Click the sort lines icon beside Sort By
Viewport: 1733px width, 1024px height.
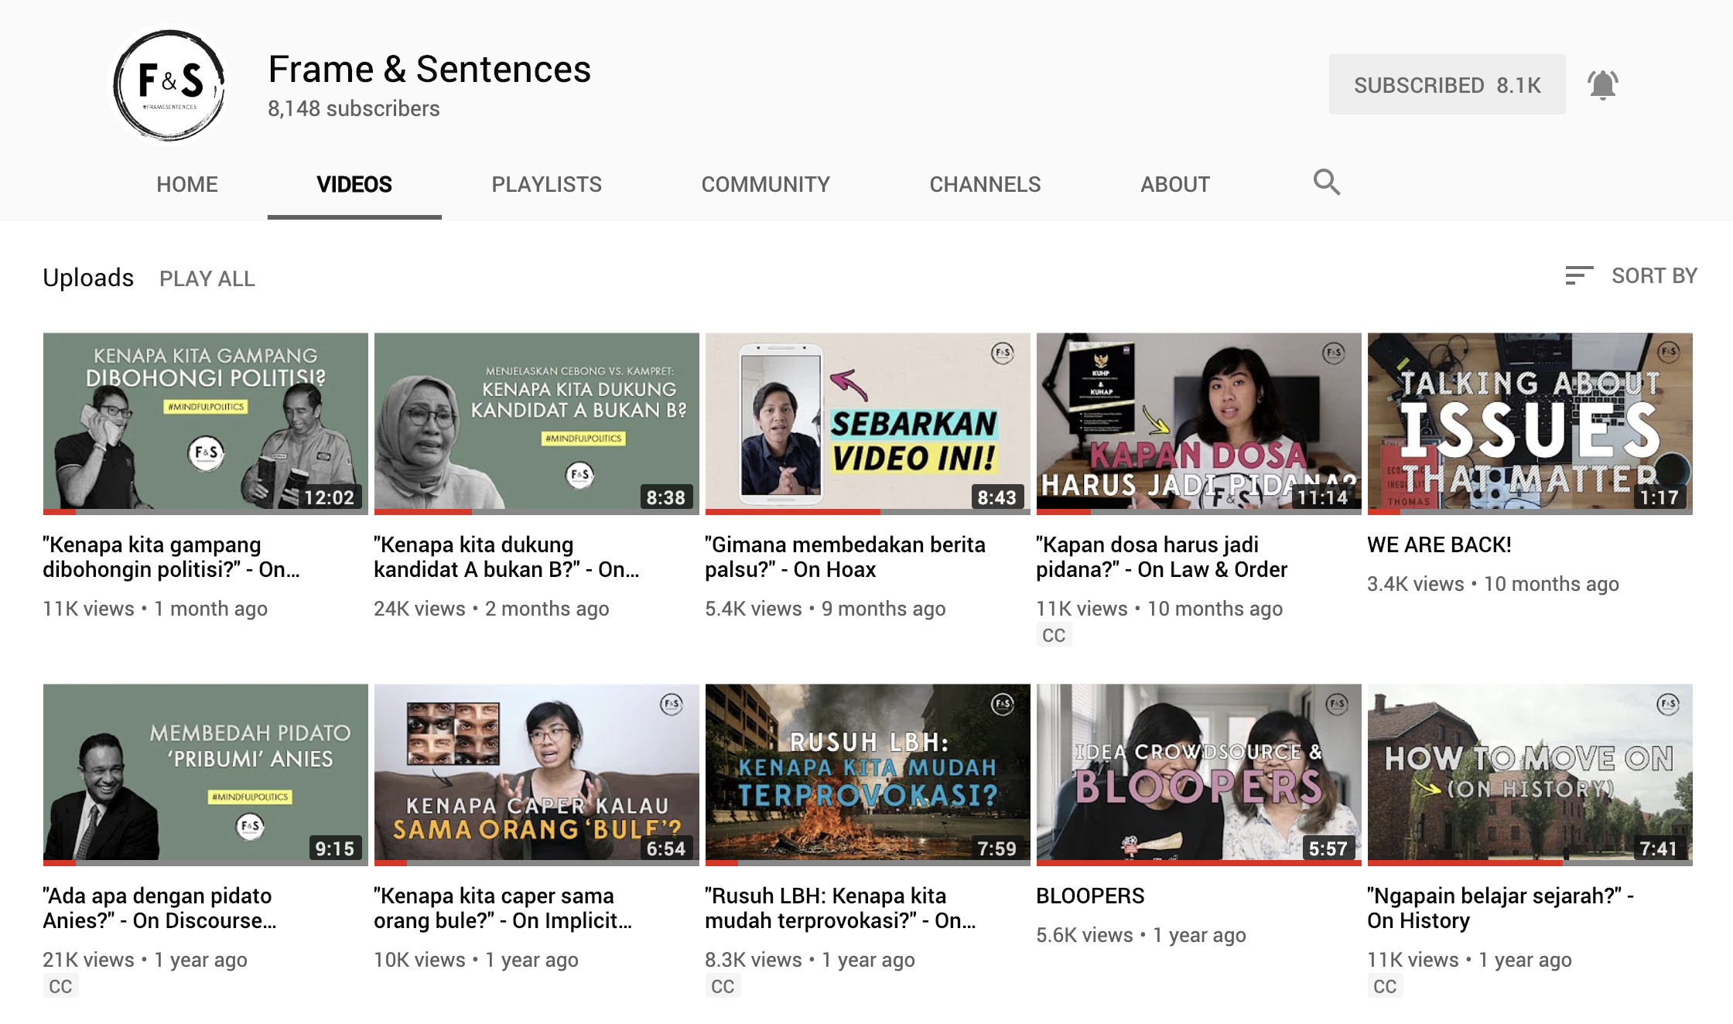[x=1578, y=276]
